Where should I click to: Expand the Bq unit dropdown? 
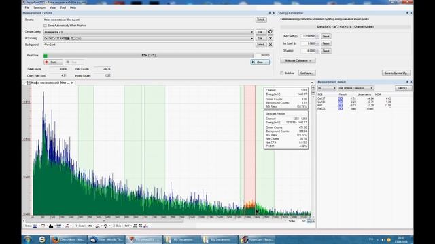pos(326,88)
